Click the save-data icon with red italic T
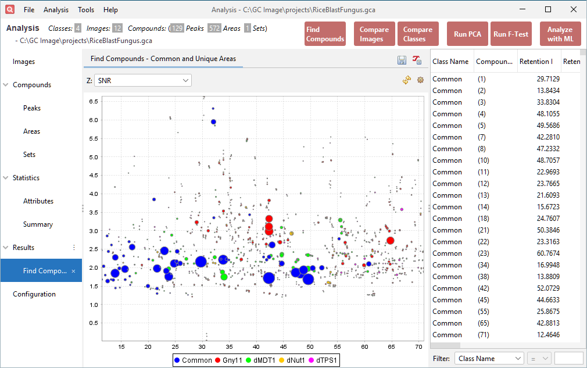This screenshot has width=587, height=368. pyautogui.click(x=417, y=60)
